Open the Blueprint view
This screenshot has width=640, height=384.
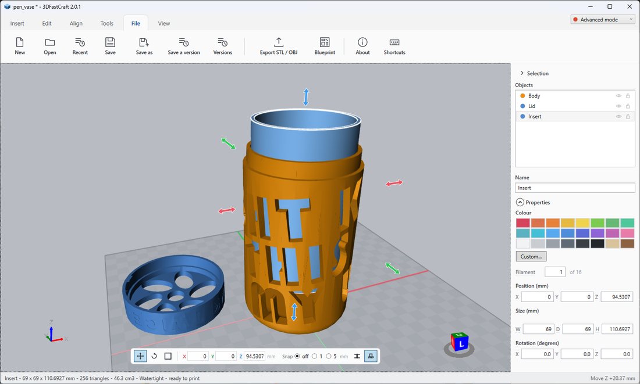(325, 46)
